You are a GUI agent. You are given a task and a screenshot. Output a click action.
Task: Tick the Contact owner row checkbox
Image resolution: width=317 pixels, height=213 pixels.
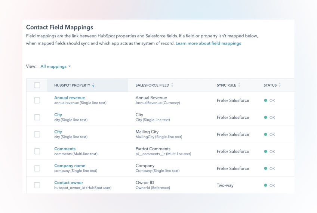(37, 185)
